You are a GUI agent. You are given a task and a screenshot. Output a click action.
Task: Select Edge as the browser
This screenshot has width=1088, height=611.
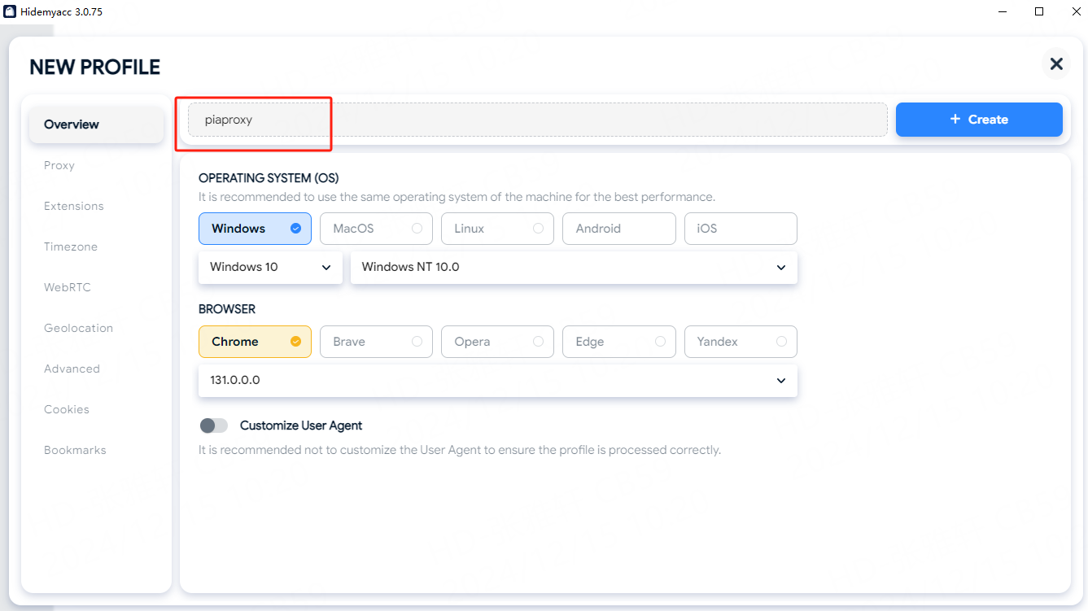618,342
